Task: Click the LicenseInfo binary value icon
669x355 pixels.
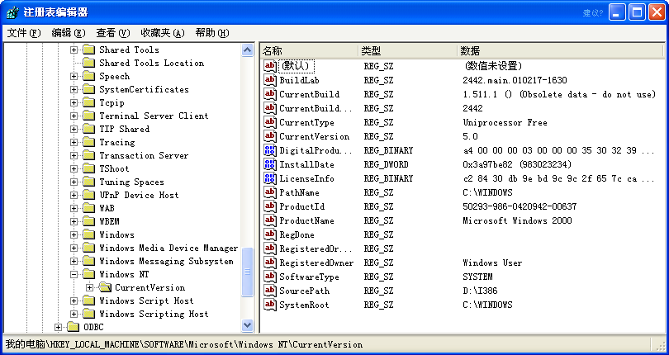Action: [x=269, y=178]
